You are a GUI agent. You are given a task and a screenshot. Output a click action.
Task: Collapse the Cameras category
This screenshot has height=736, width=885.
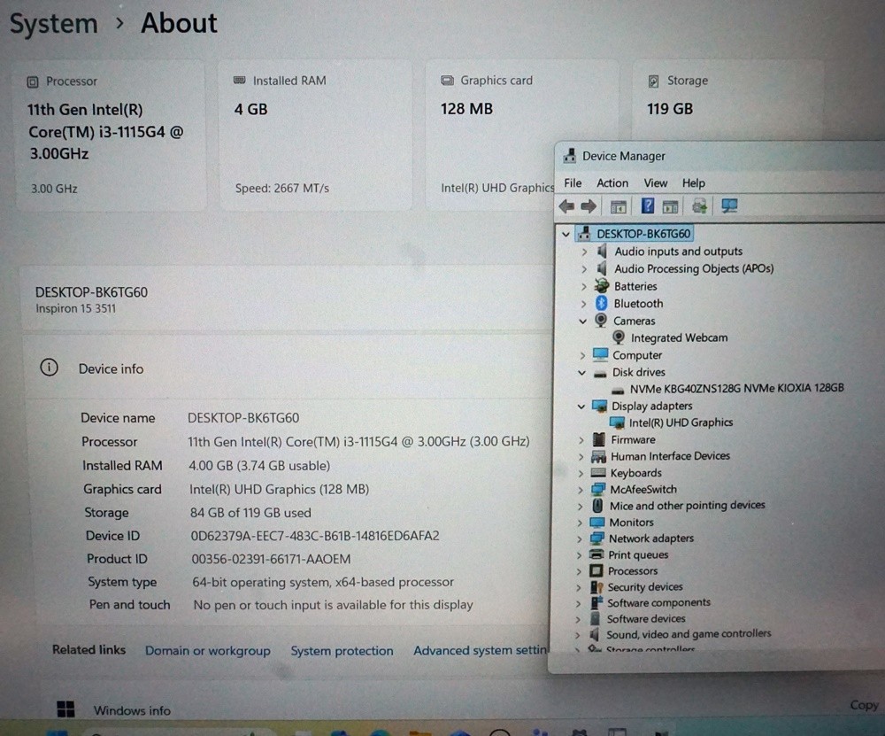click(x=583, y=321)
